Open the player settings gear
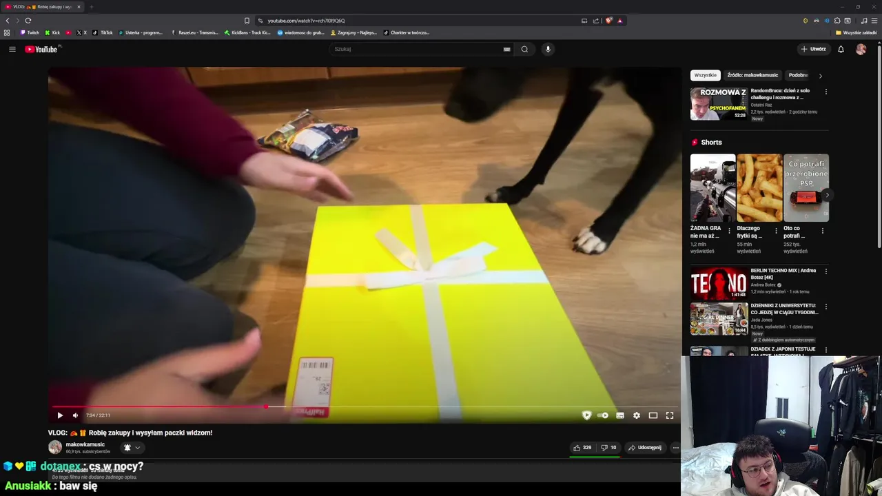The height and width of the screenshot is (496, 882). 637,415
